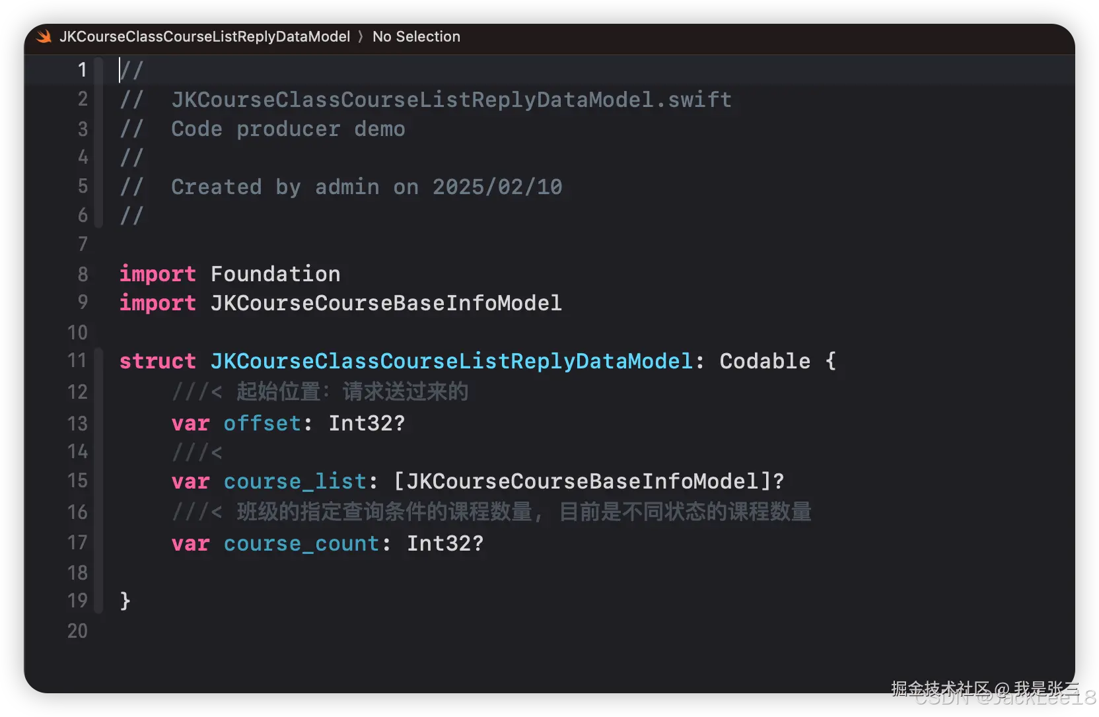This screenshot has width=1099, height=717.
Task: Click the code folding ribbon beside line 15
Action: tap(98, 481)
